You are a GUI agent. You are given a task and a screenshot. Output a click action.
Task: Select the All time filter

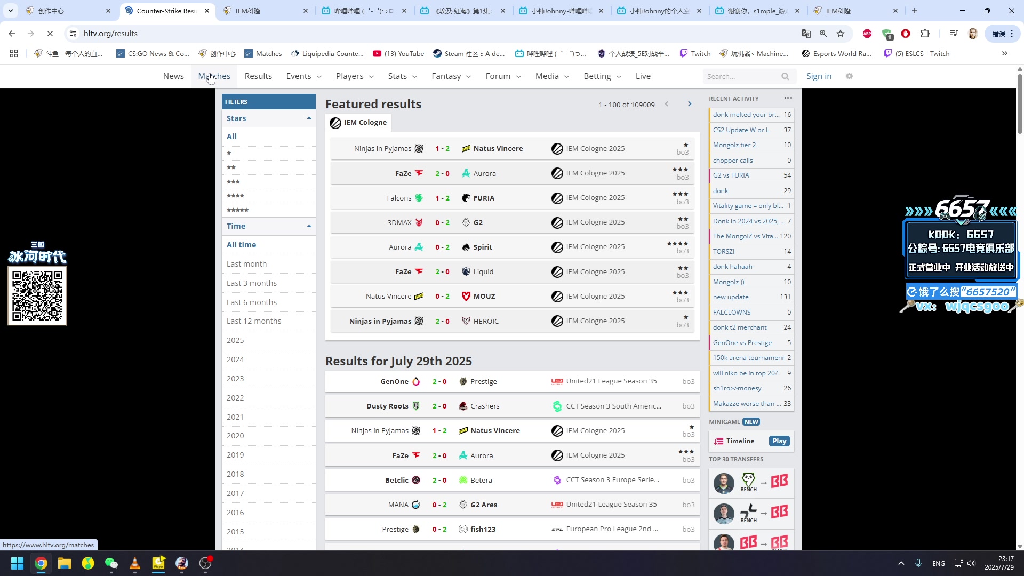coord(269,245)
